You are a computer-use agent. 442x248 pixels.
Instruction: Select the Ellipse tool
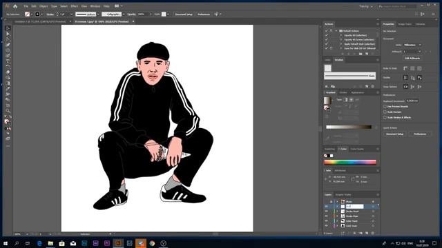[x=8, y=50]
